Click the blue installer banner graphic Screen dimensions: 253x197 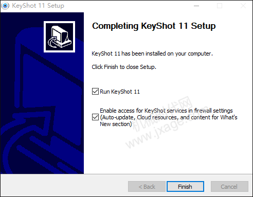tap(42, 93)
